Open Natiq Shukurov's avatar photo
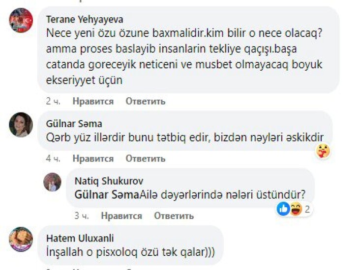 tap(53, 182)
